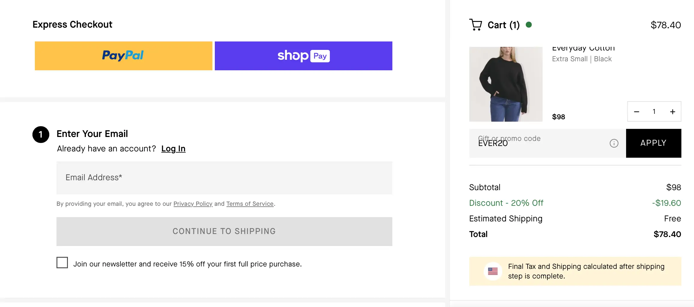Click the green status dot beside Cart

[529, 25]
